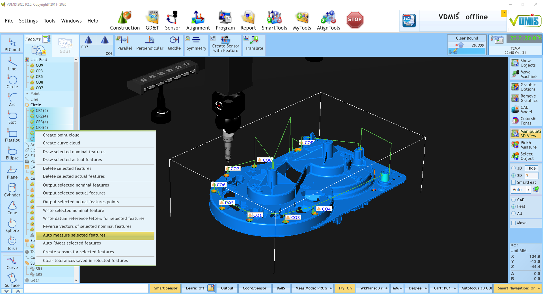Viewport: 543px width, 294px height.
Task: Click the Middle construction icon
Action: click(174, 44)
